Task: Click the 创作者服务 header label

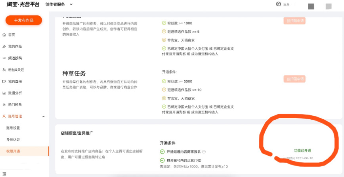Action: 55,4
